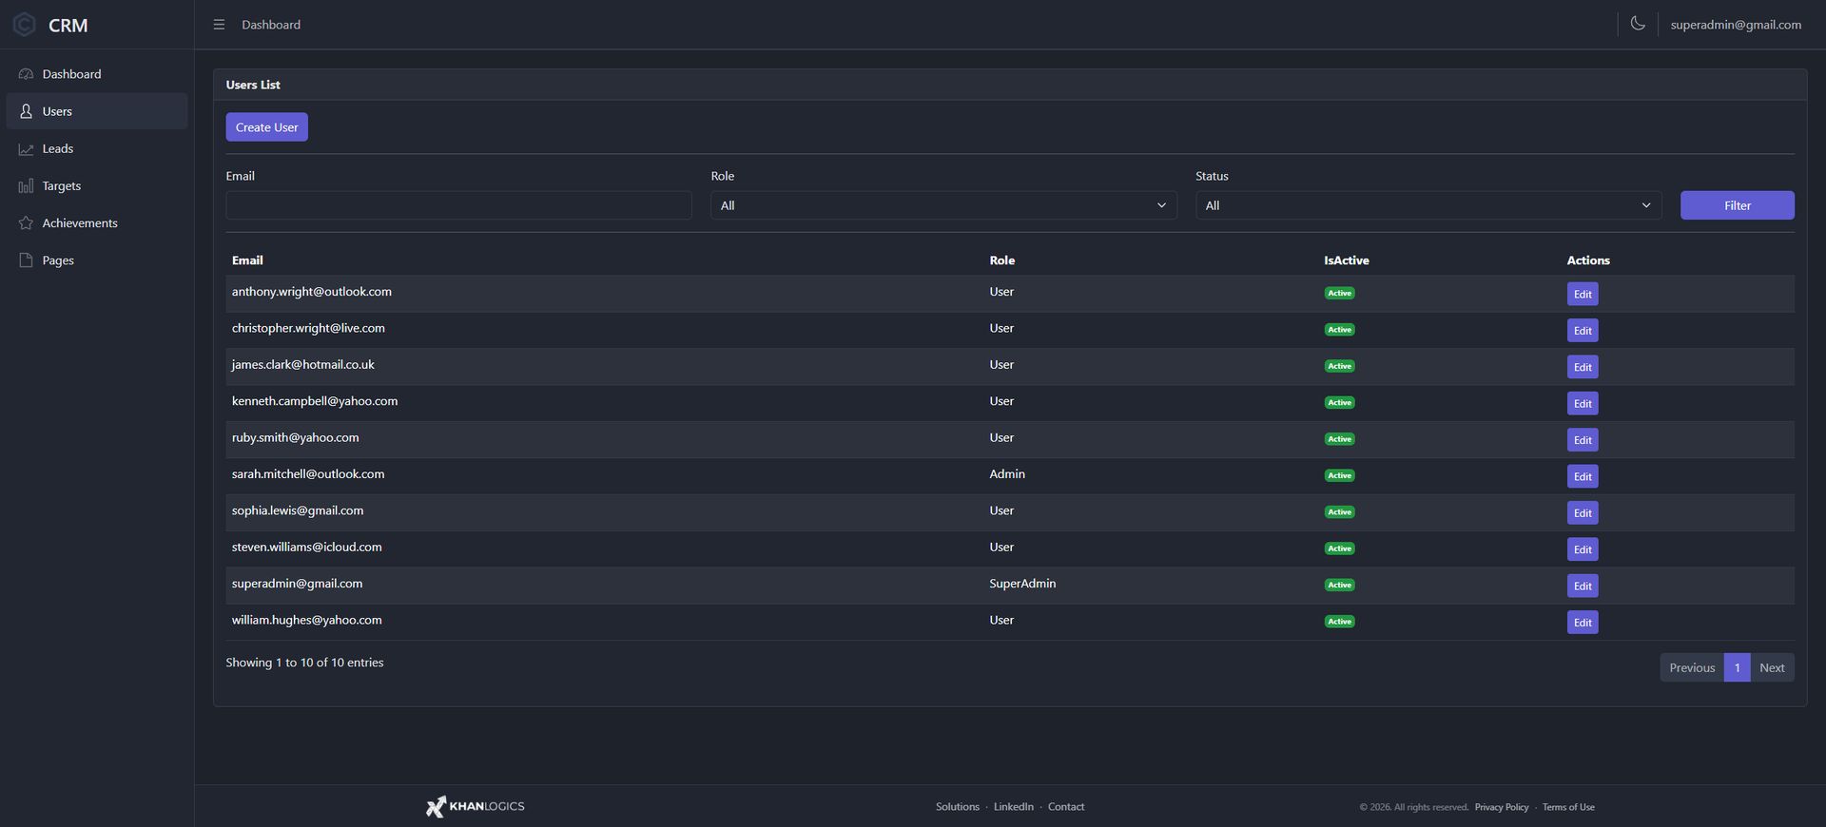Edit user sophia.lewis@gmail.com
The width and height of the screenshot is (1826, 827).
1583,513
